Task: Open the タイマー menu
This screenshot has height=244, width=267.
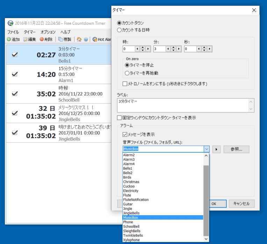Action: click(x=30, y=32)
